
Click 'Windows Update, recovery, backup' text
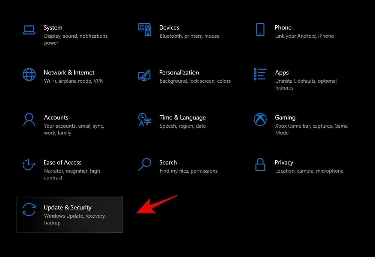(75, 219)
